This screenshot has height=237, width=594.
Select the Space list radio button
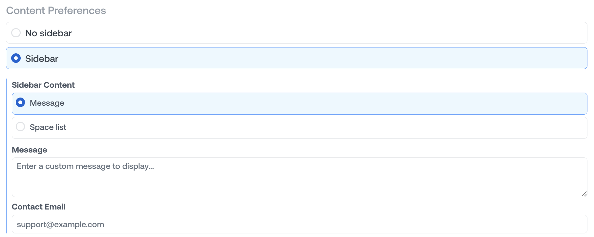pos(20,127)
